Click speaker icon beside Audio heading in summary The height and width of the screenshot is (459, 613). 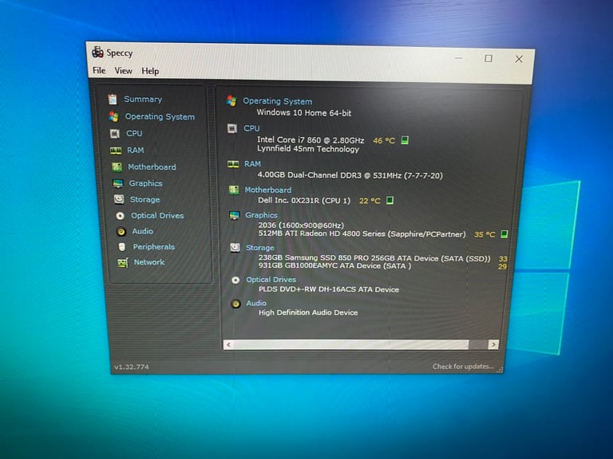coord(235,304)
